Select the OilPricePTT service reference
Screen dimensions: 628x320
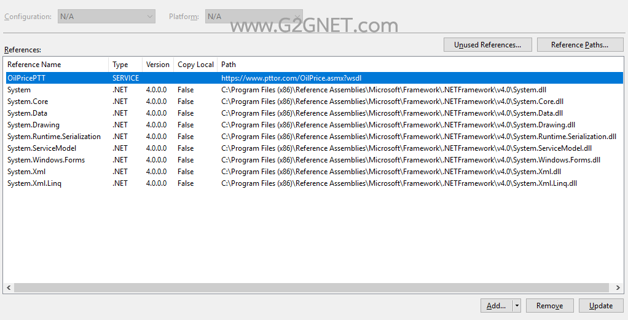(x=315, y=78)
